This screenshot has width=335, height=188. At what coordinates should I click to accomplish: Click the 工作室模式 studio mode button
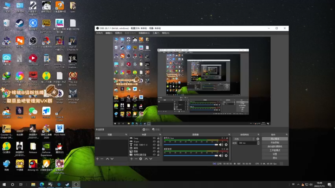(x=275, y=150)
